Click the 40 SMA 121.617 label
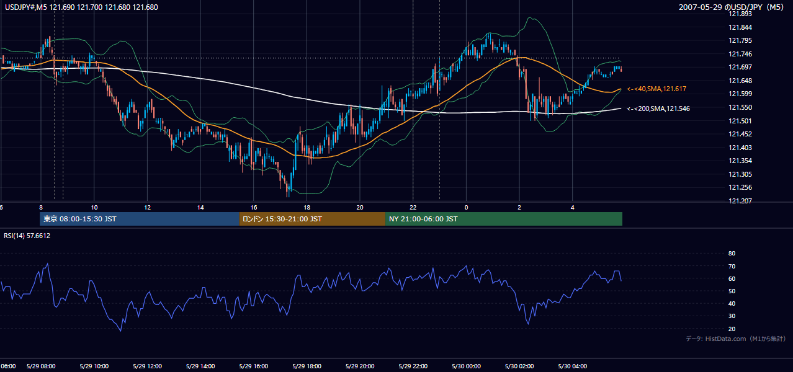 pyautogui.click(x=656, y=89)
